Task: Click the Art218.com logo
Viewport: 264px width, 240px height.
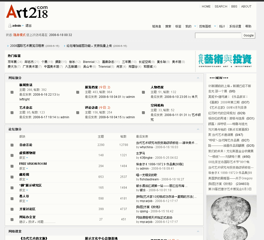Action: coord(27,11)
